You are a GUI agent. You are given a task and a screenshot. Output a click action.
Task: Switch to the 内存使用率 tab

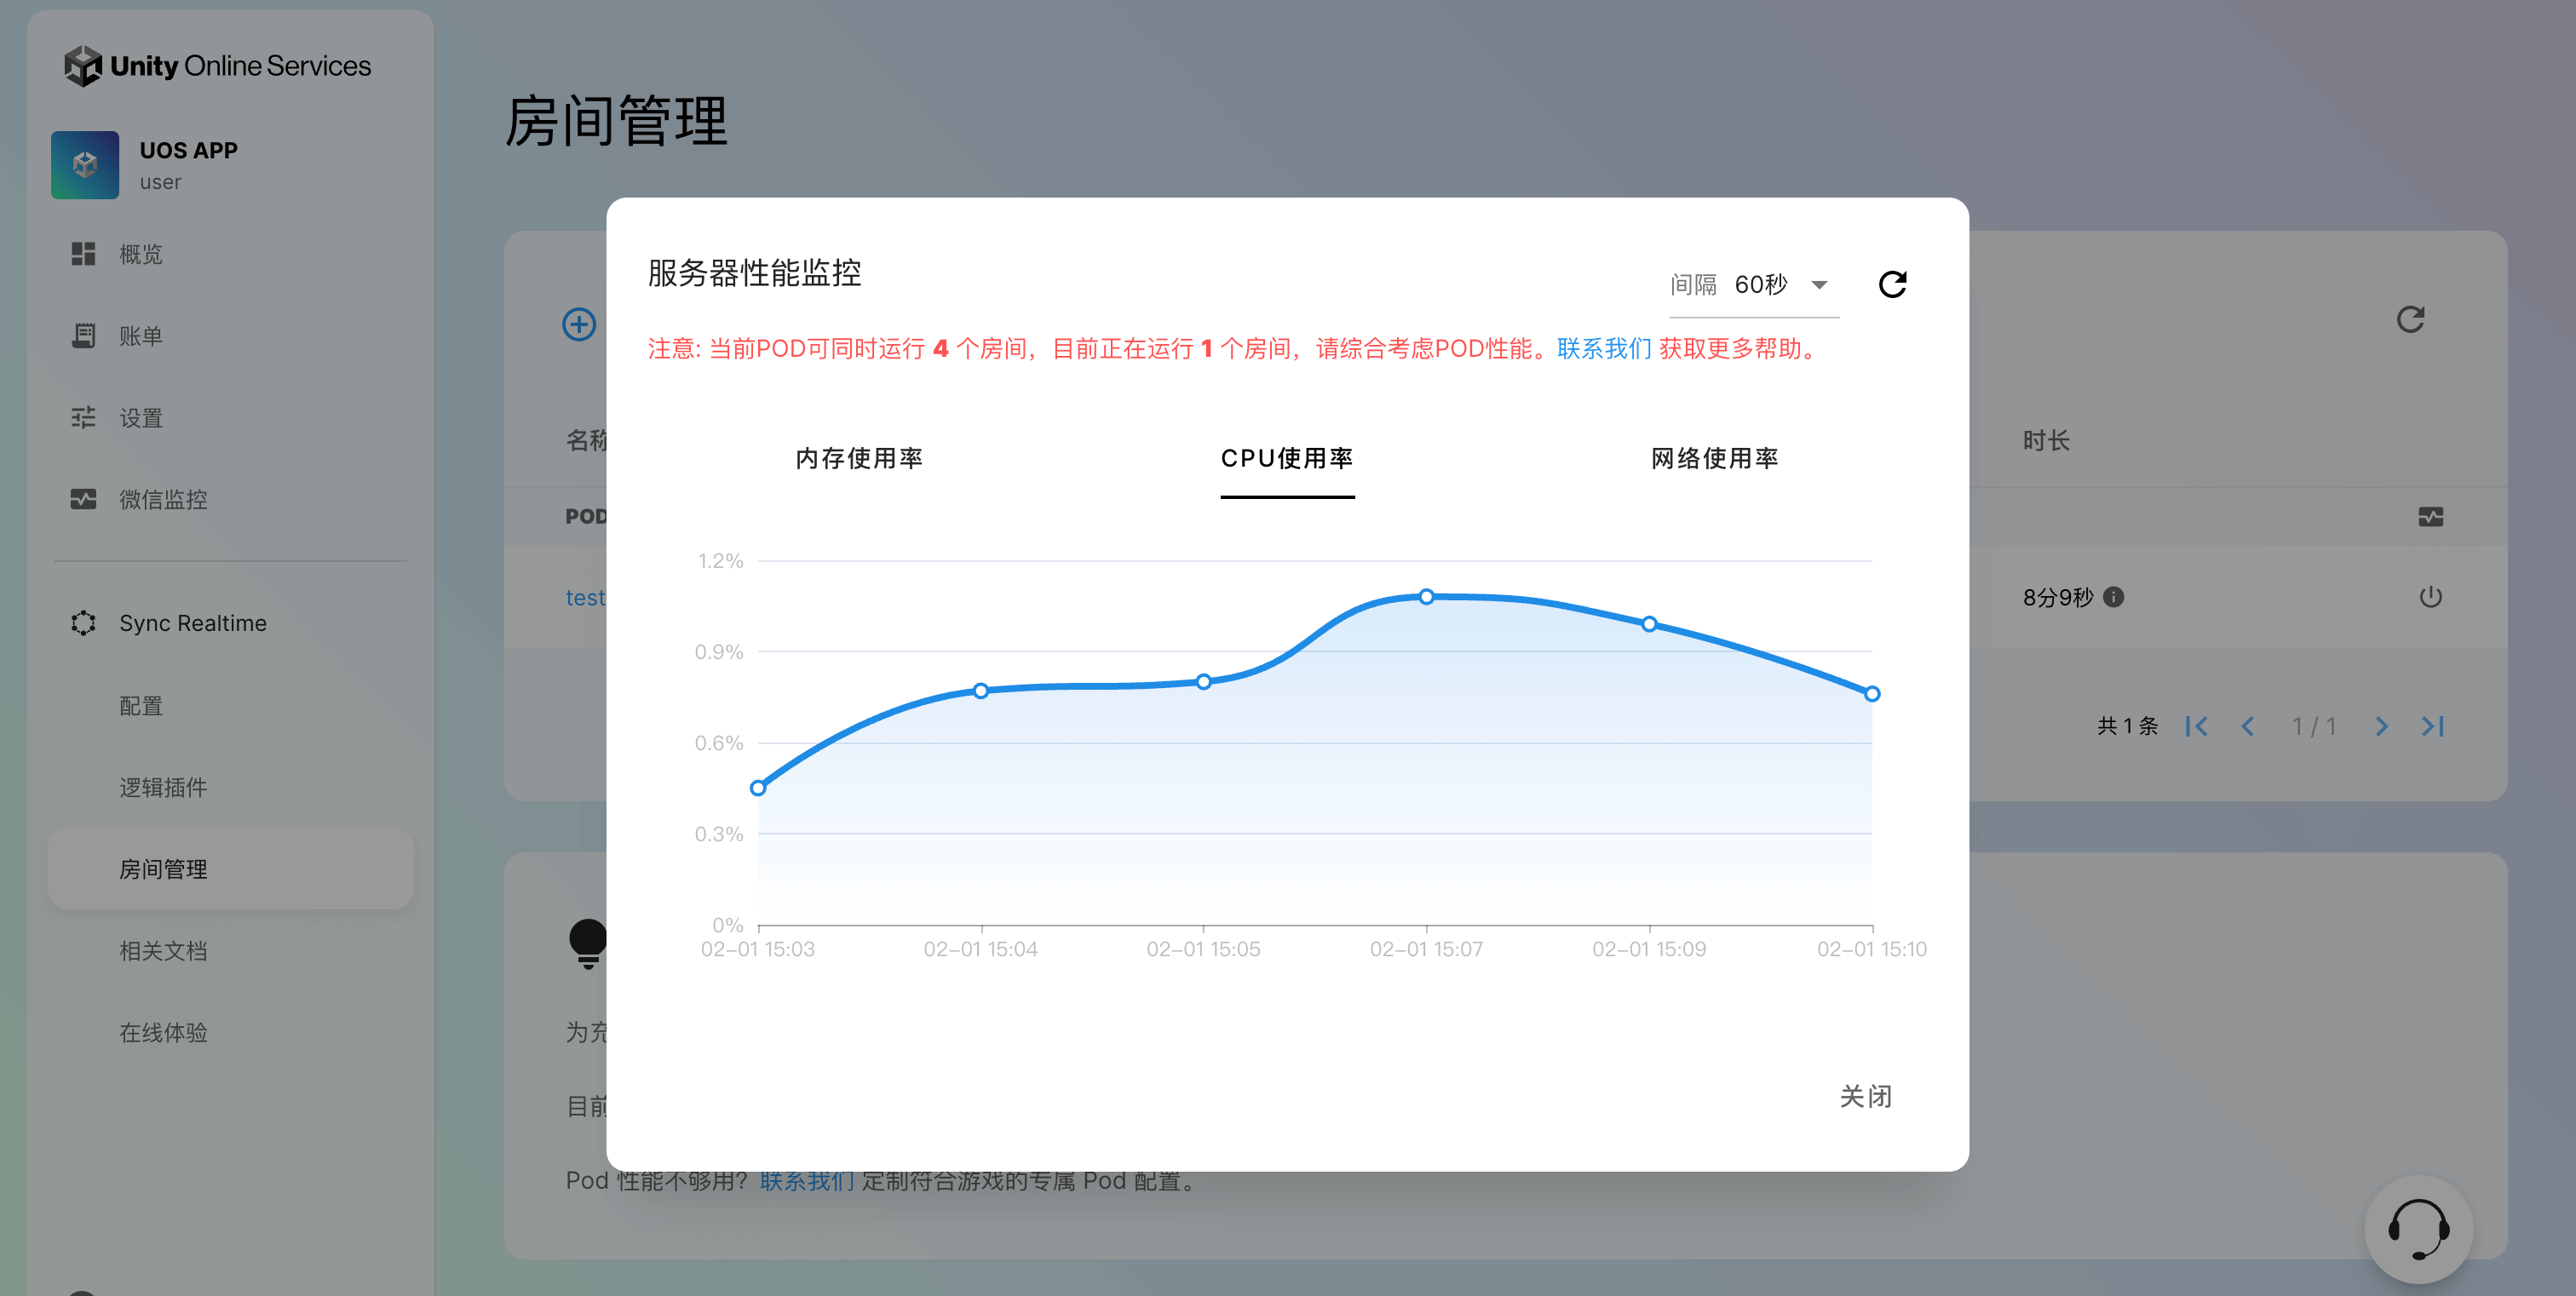[859, 459]
